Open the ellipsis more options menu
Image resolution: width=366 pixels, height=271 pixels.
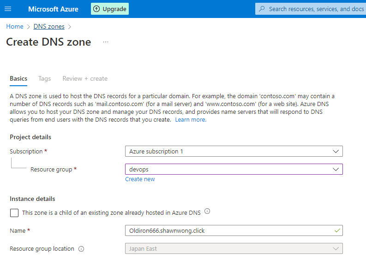pyautogui.click(x=106, y=42)
